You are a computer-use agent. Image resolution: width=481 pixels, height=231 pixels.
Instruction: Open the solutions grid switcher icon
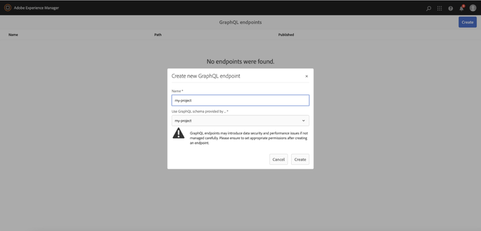[439, 8]
